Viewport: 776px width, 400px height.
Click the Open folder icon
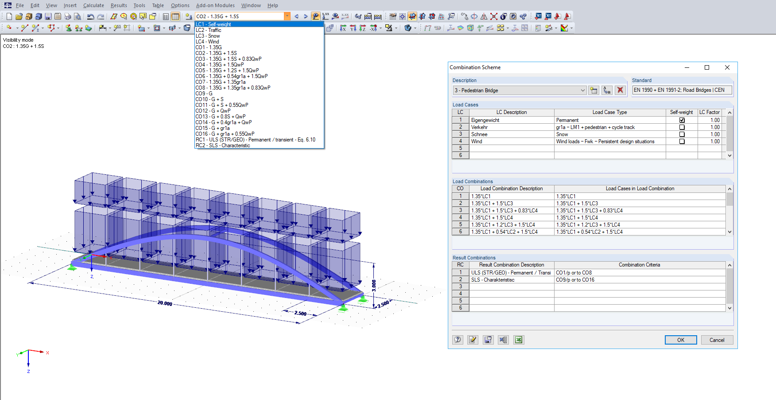tap(19, 16)
